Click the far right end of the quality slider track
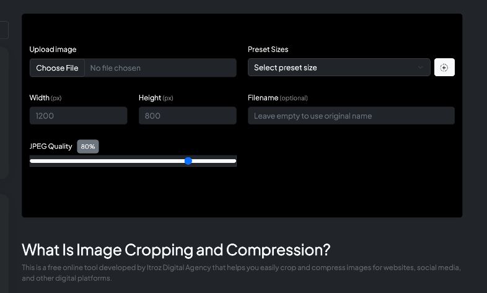The image size is (487, 293). [234, 161]
